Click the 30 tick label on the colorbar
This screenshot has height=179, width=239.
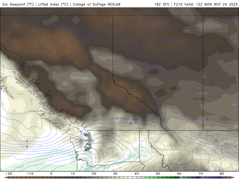pos(115,174)
